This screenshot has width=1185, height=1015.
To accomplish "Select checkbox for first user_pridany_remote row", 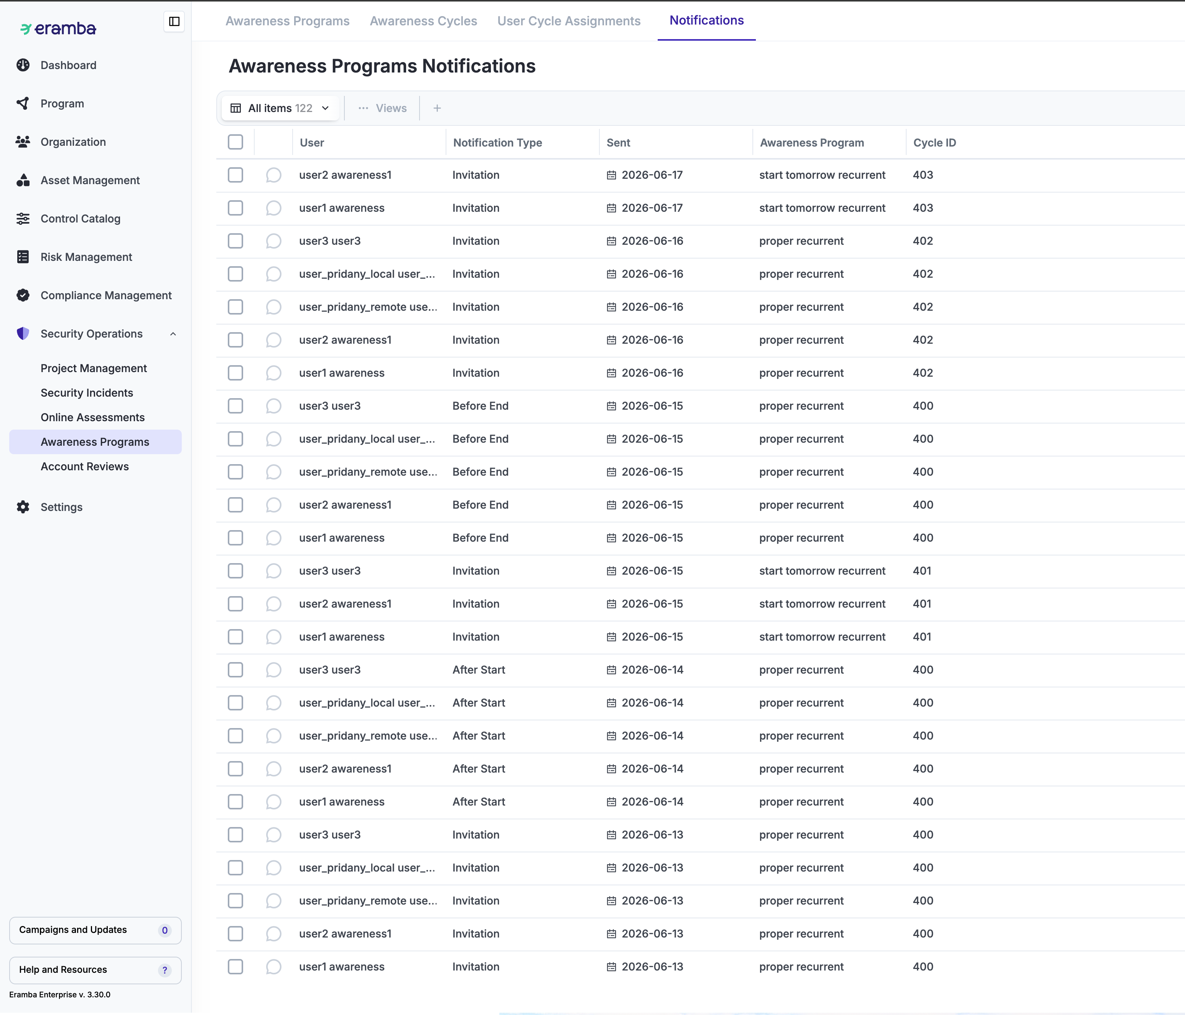I will (235, 307).
